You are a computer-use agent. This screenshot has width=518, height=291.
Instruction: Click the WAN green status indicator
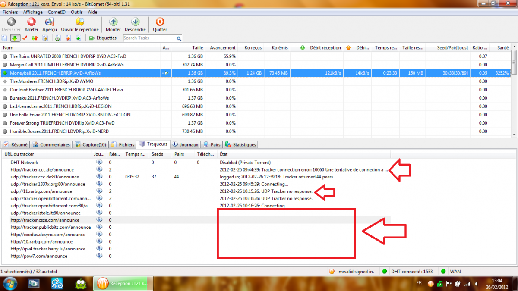tap(443, 272)
